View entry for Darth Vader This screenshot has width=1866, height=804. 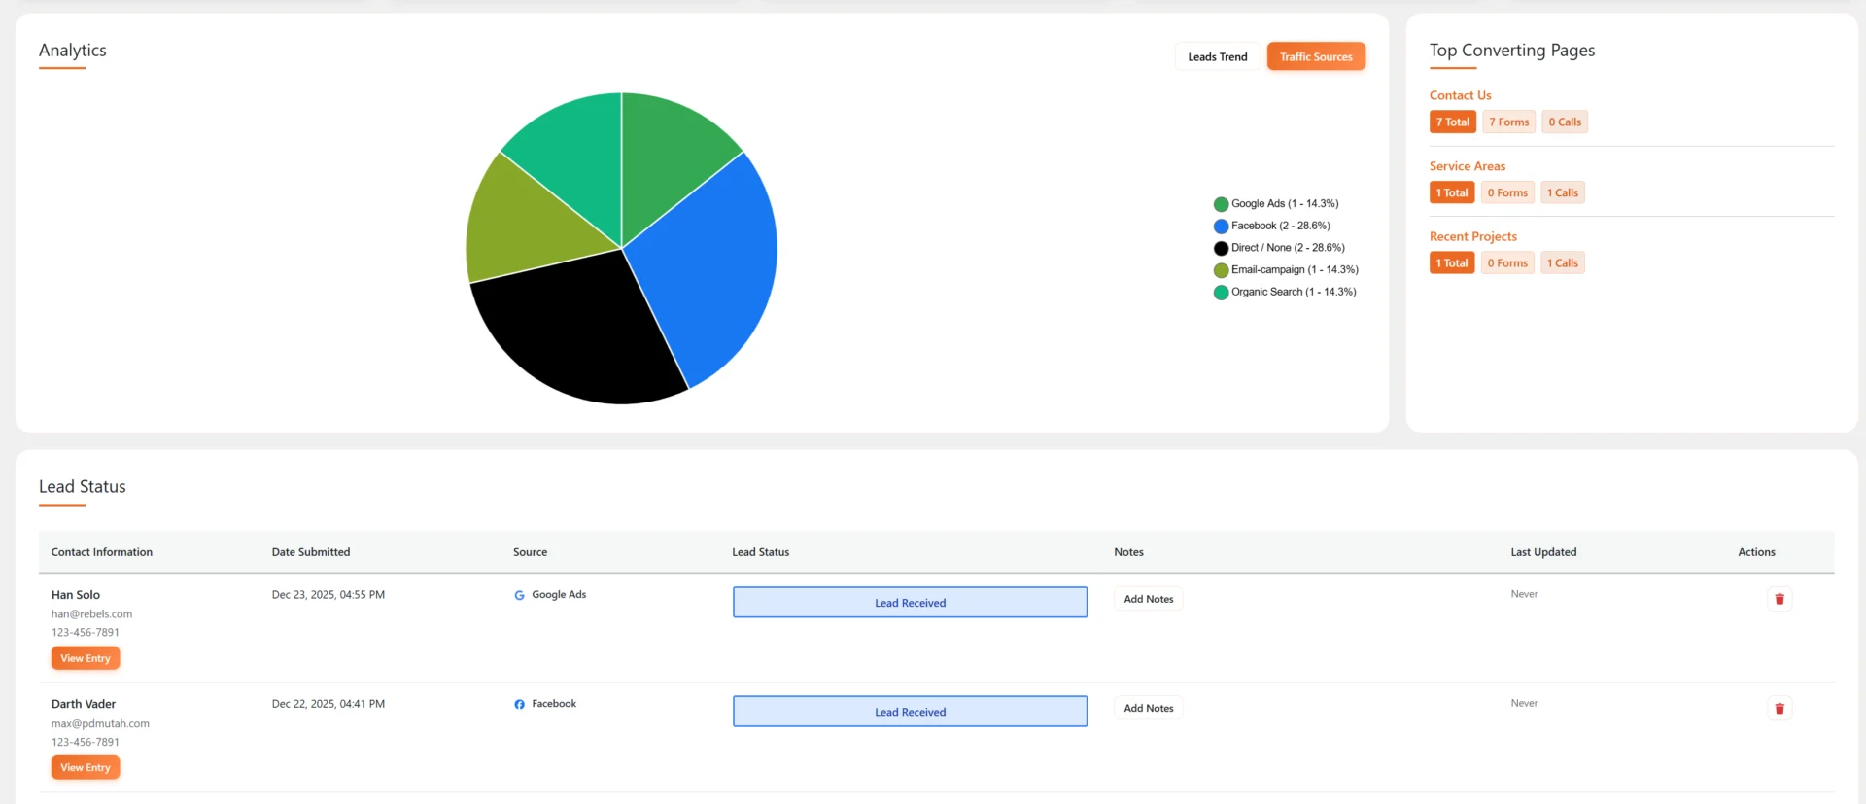click(86, 767)
